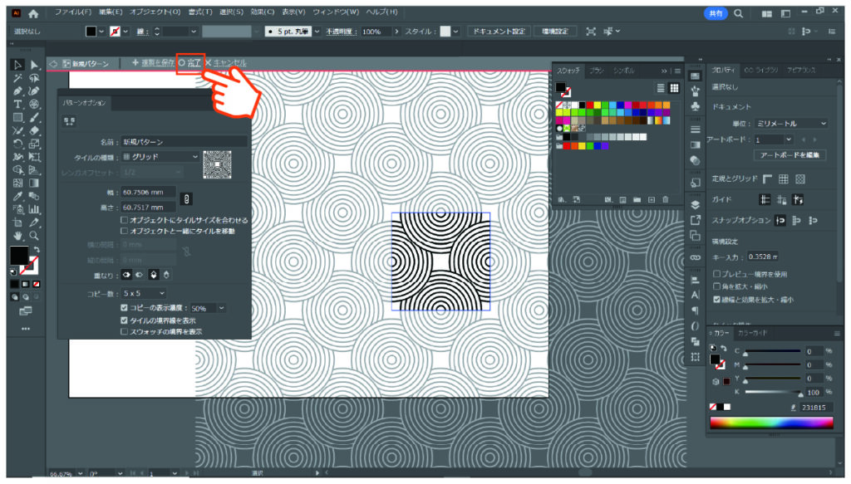851x484 pixels.
Task: Disable タイルの境界線を表示 checkbox
Action: [x=125, y=320]
